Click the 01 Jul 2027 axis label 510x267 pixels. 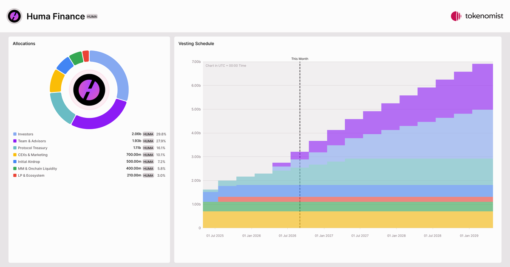(x=360, y=235)
